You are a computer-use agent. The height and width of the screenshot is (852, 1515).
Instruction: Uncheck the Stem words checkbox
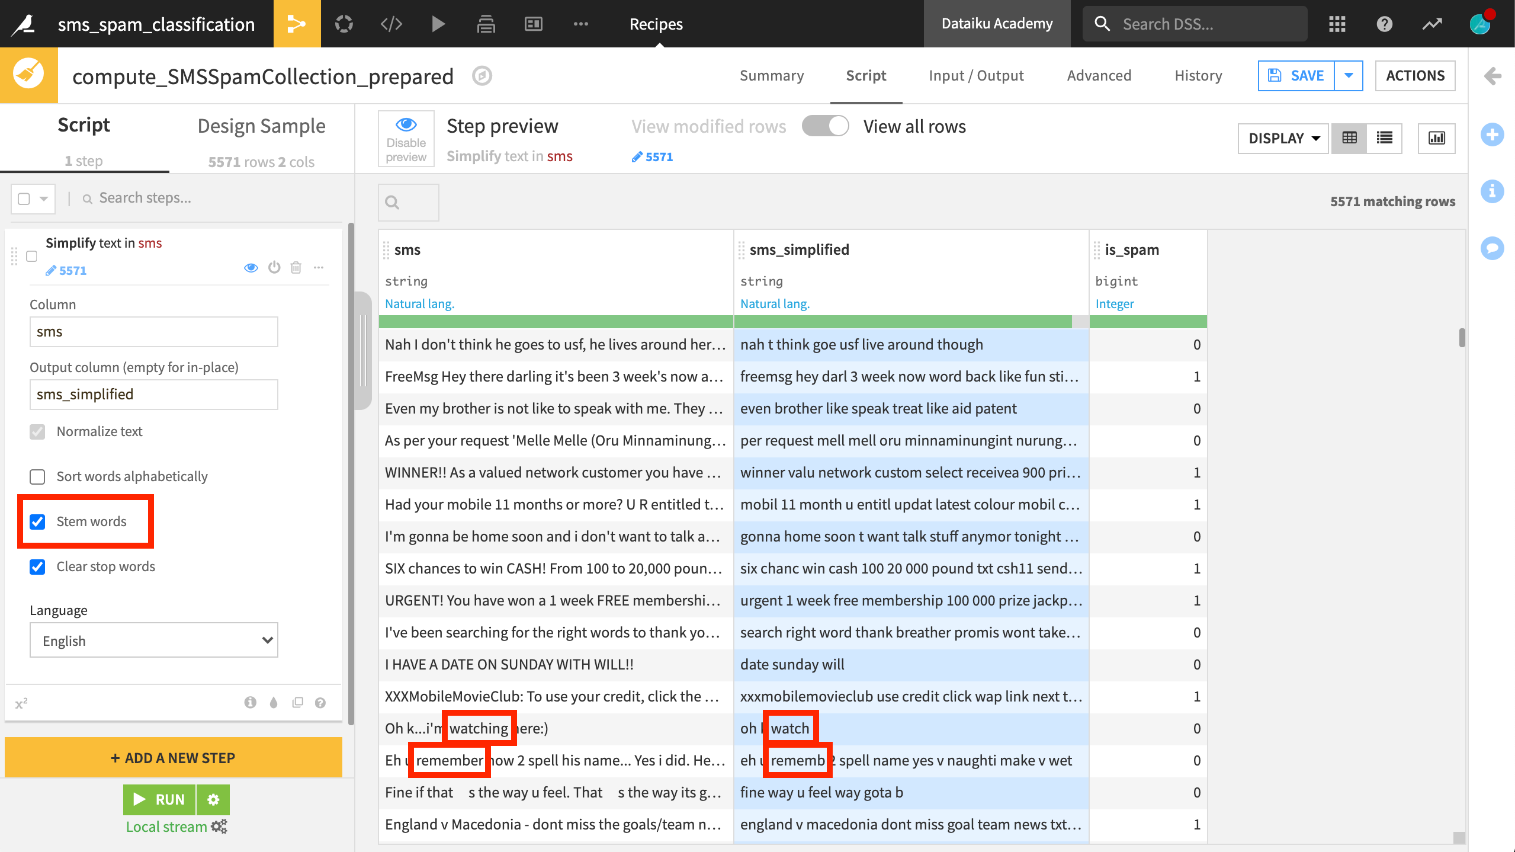click(x=37, y=521)
